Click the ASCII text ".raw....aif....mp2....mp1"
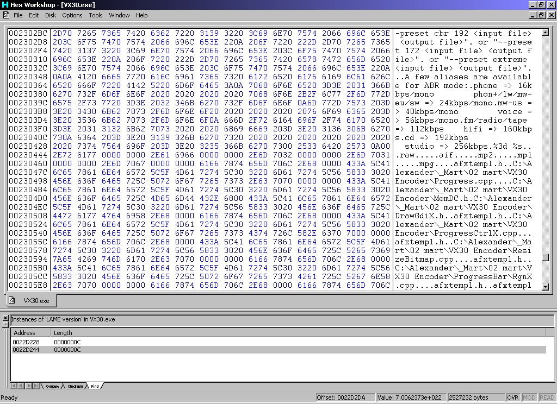557x404 pixels. coord(463,155)
